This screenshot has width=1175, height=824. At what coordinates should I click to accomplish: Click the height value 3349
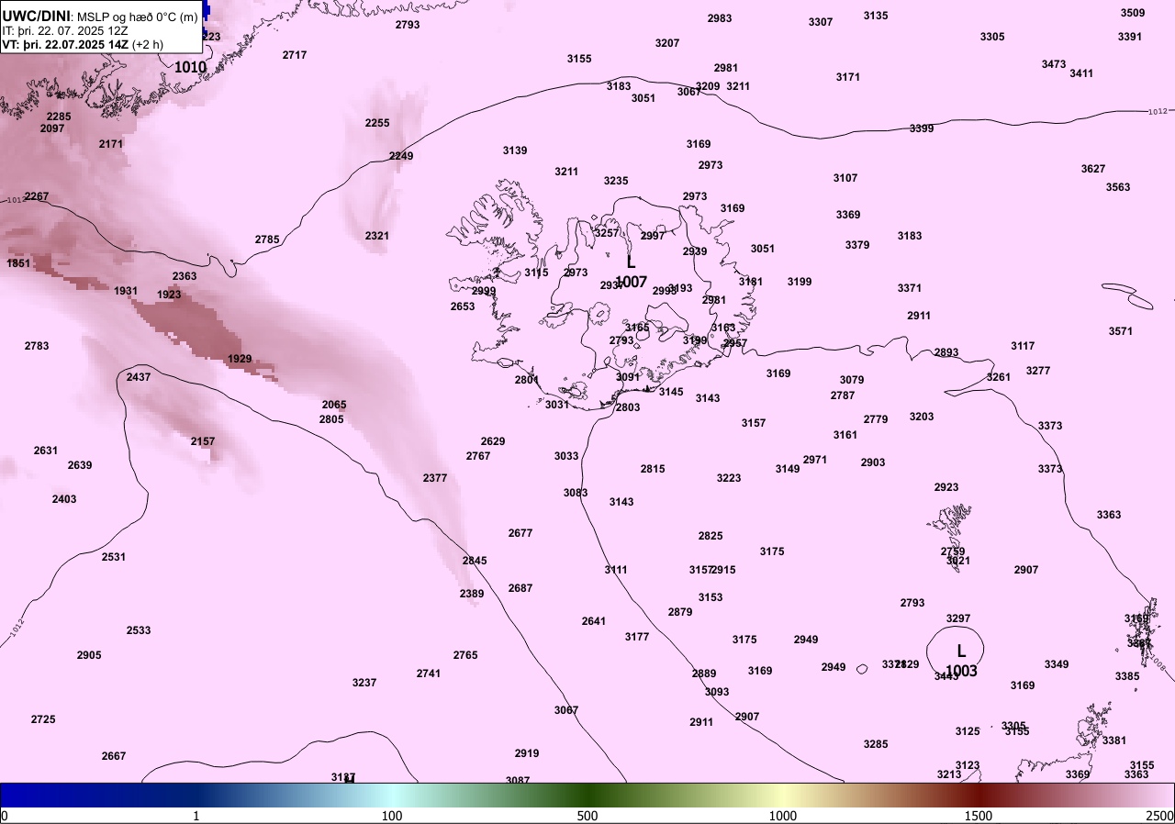pos(1057,664)
